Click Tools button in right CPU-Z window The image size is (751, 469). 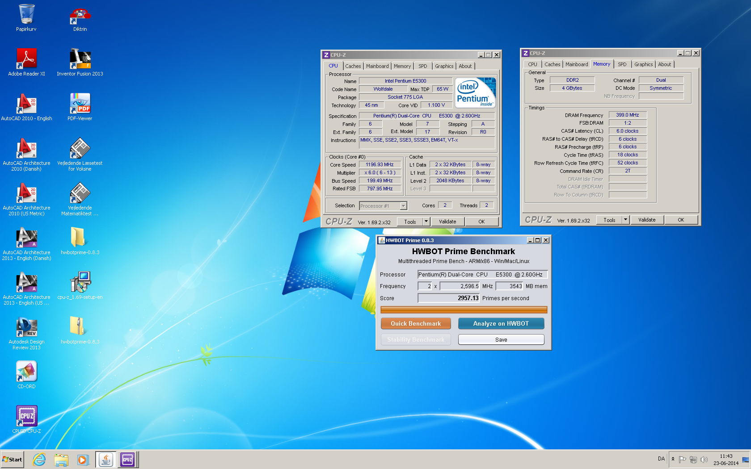(609, 220)
